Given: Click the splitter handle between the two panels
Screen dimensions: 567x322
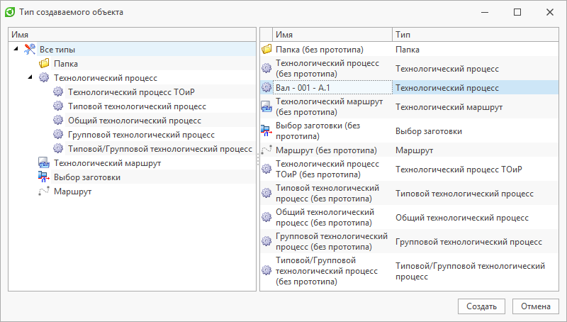Looking at the screenshot, I should [258, 159].
